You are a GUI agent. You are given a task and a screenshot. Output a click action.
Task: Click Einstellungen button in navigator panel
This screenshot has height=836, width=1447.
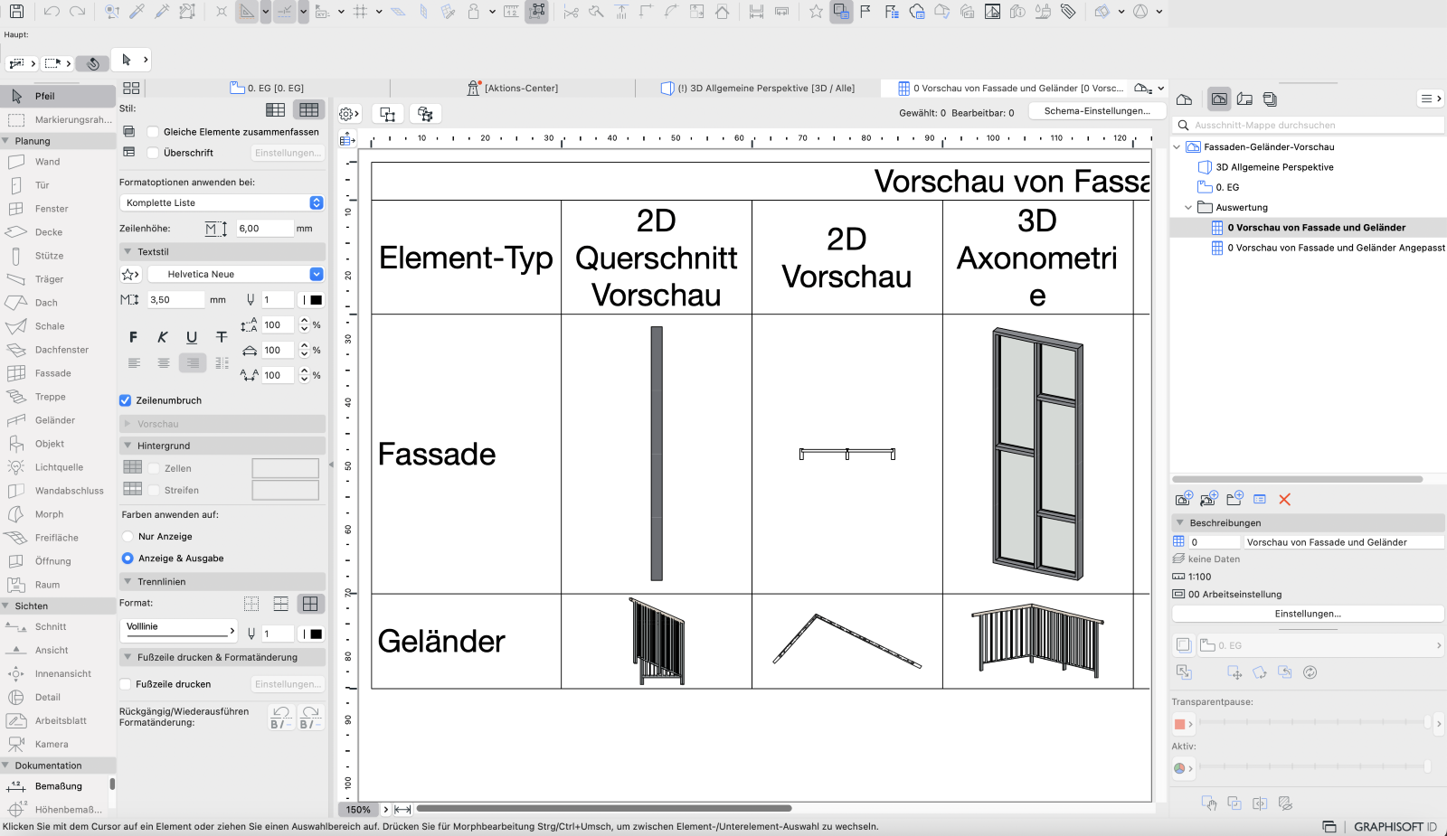pyautogui.click(x=1308, y=614)
